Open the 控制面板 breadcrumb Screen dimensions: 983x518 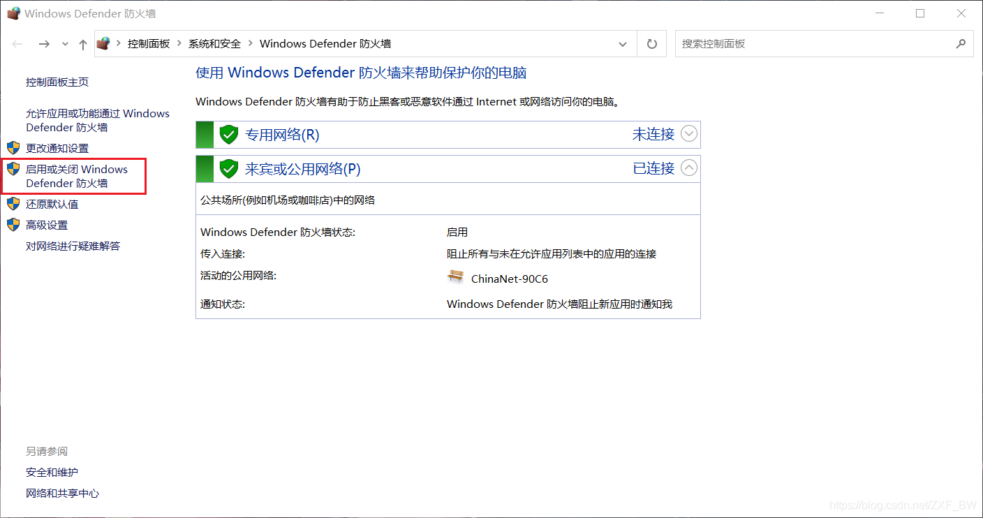point(149,43)
